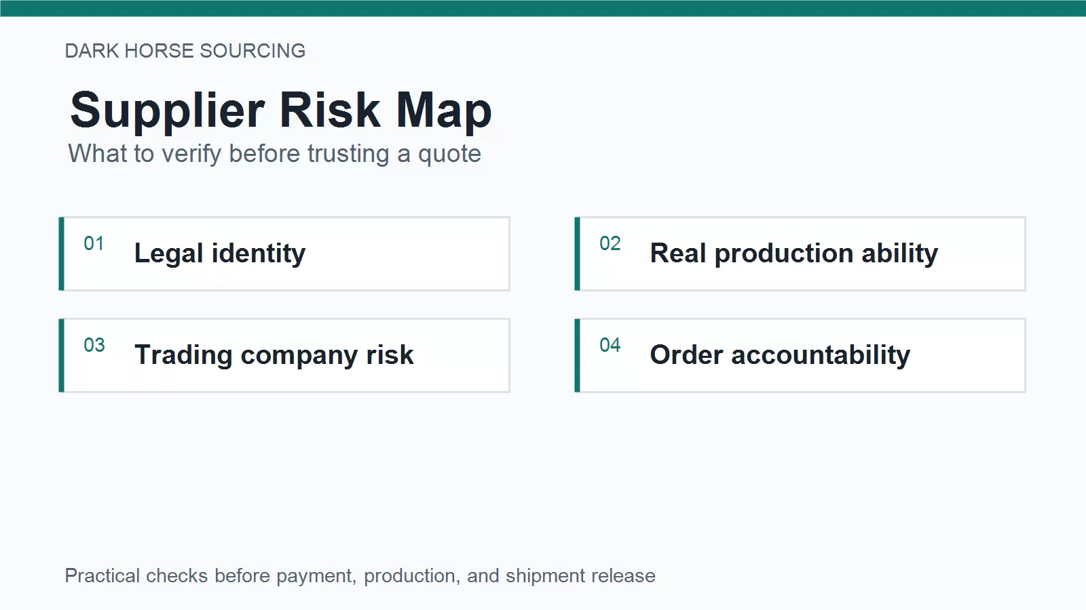Select the 'Real production ability' card heading

[794, 253]
